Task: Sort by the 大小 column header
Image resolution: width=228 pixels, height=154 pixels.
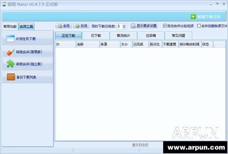Action: [126, 44]
